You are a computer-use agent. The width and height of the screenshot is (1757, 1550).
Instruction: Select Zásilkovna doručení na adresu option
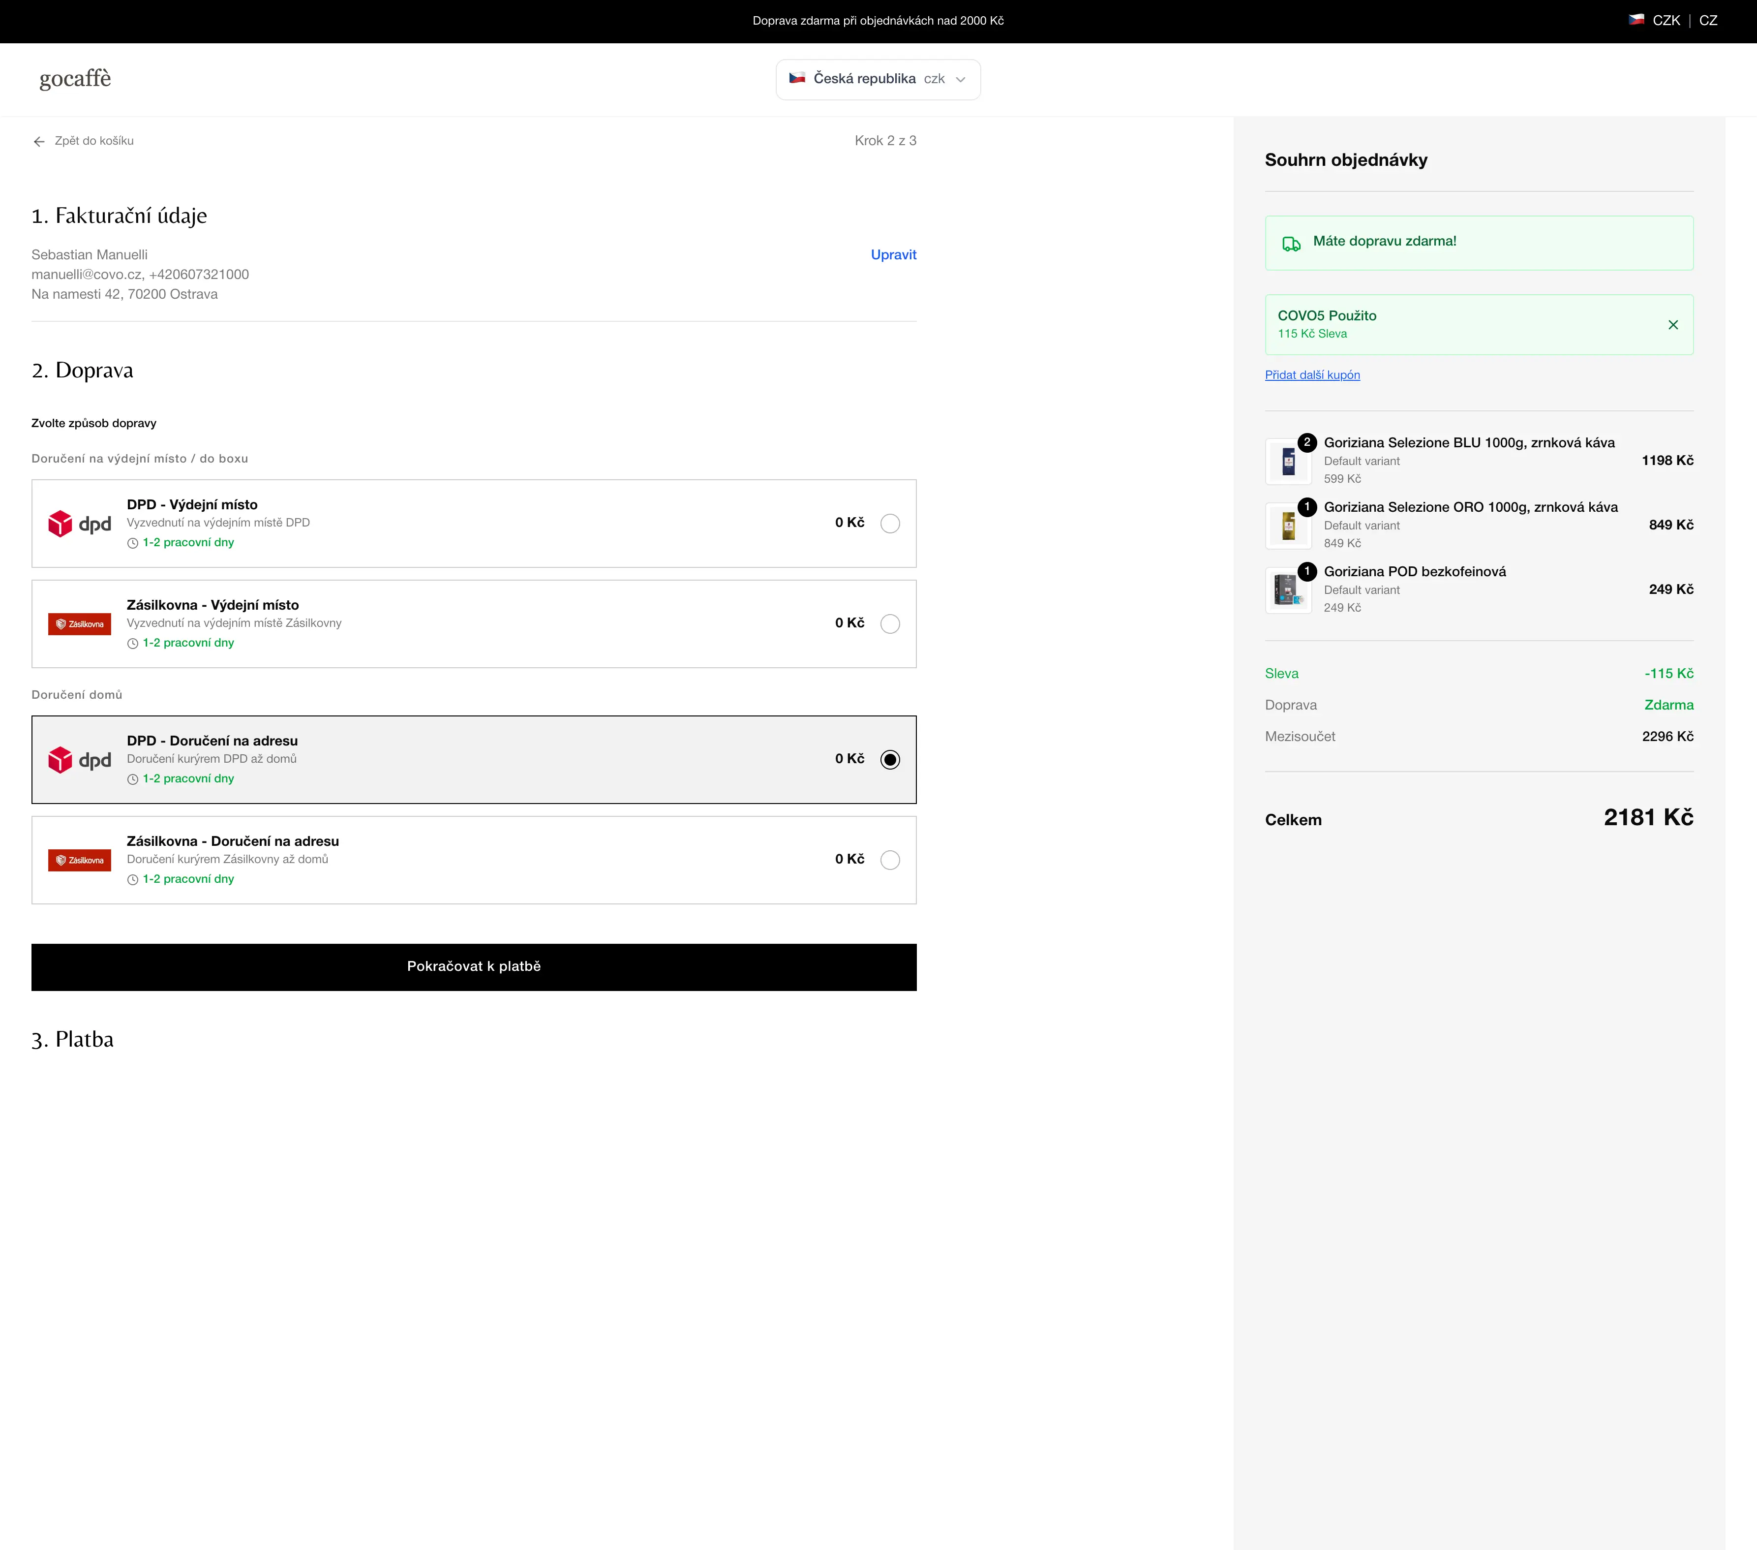coord(890,860)
